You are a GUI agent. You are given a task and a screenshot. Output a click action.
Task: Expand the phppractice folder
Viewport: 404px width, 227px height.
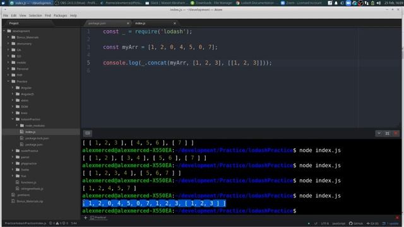pos(13,163)
